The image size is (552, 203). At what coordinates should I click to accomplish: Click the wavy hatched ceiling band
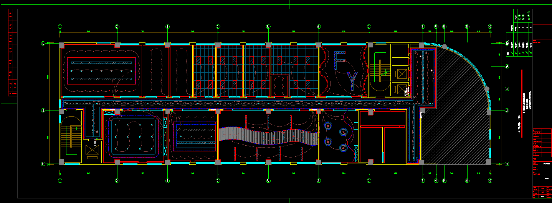269,136
